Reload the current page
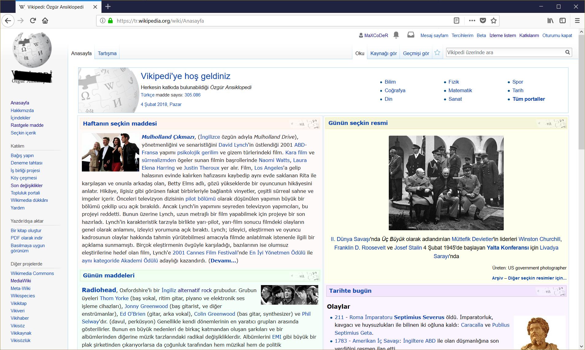Image resolution: width=585 pixels, height=350 pixels. [32, 21]
